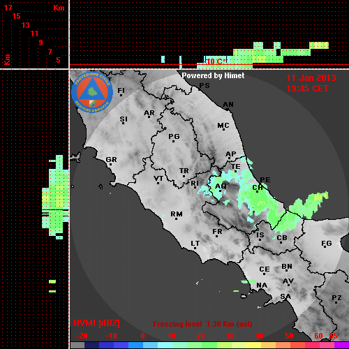The image size is (349, 349).
Task: Click the '30' value on dBZ scale
Action: 230,336
